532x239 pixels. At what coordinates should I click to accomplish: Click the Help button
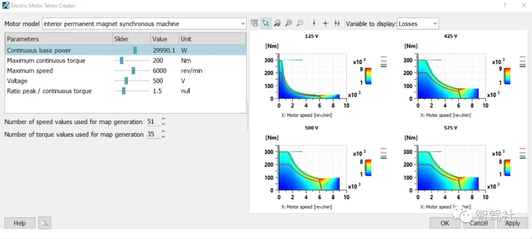(x=20, y=223)
